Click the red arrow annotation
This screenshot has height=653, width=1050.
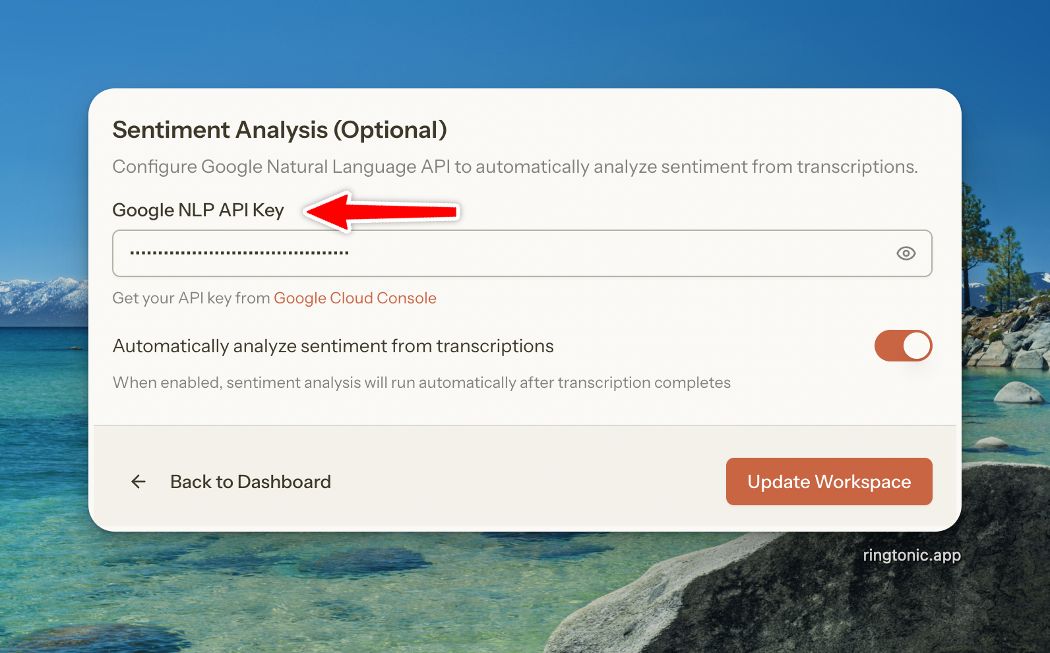(383, 212)
